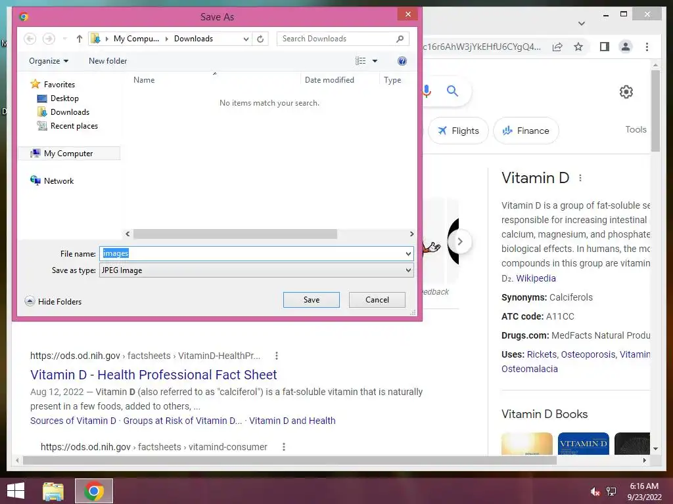The image size is (673, 504).
Task: Go back in Save As dialog
Action: [30, 39]
